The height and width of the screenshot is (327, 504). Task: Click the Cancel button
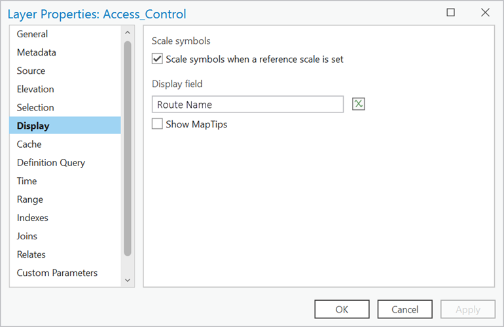[405, 309]
